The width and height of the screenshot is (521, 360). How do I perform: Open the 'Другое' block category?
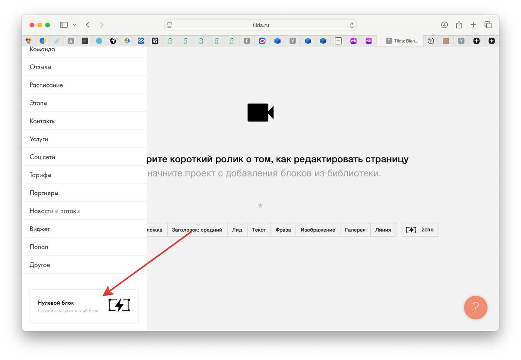[84, 265]
